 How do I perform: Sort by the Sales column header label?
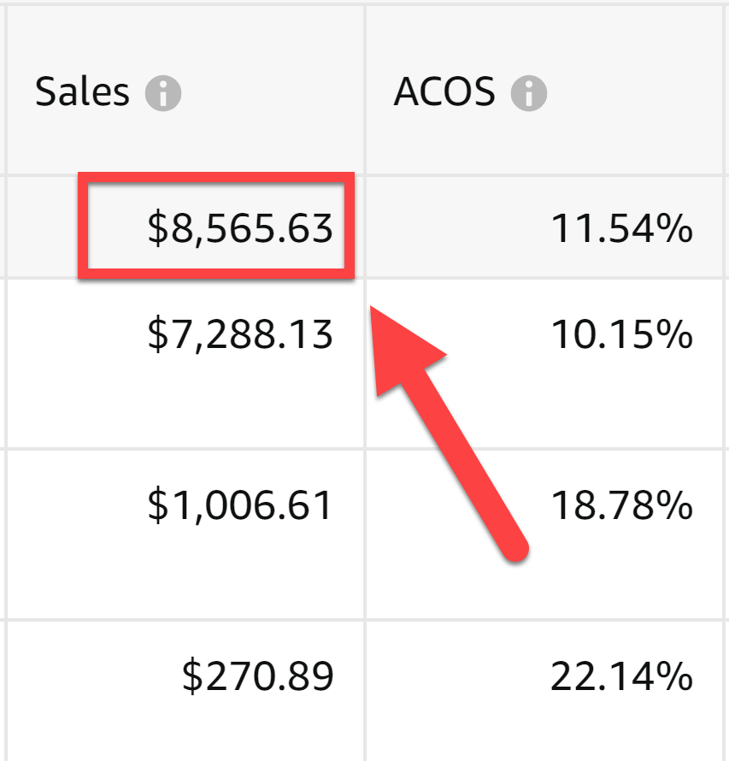82,92
